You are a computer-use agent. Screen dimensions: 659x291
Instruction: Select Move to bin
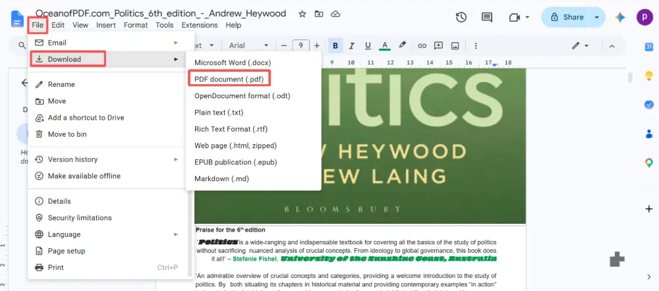107,134
